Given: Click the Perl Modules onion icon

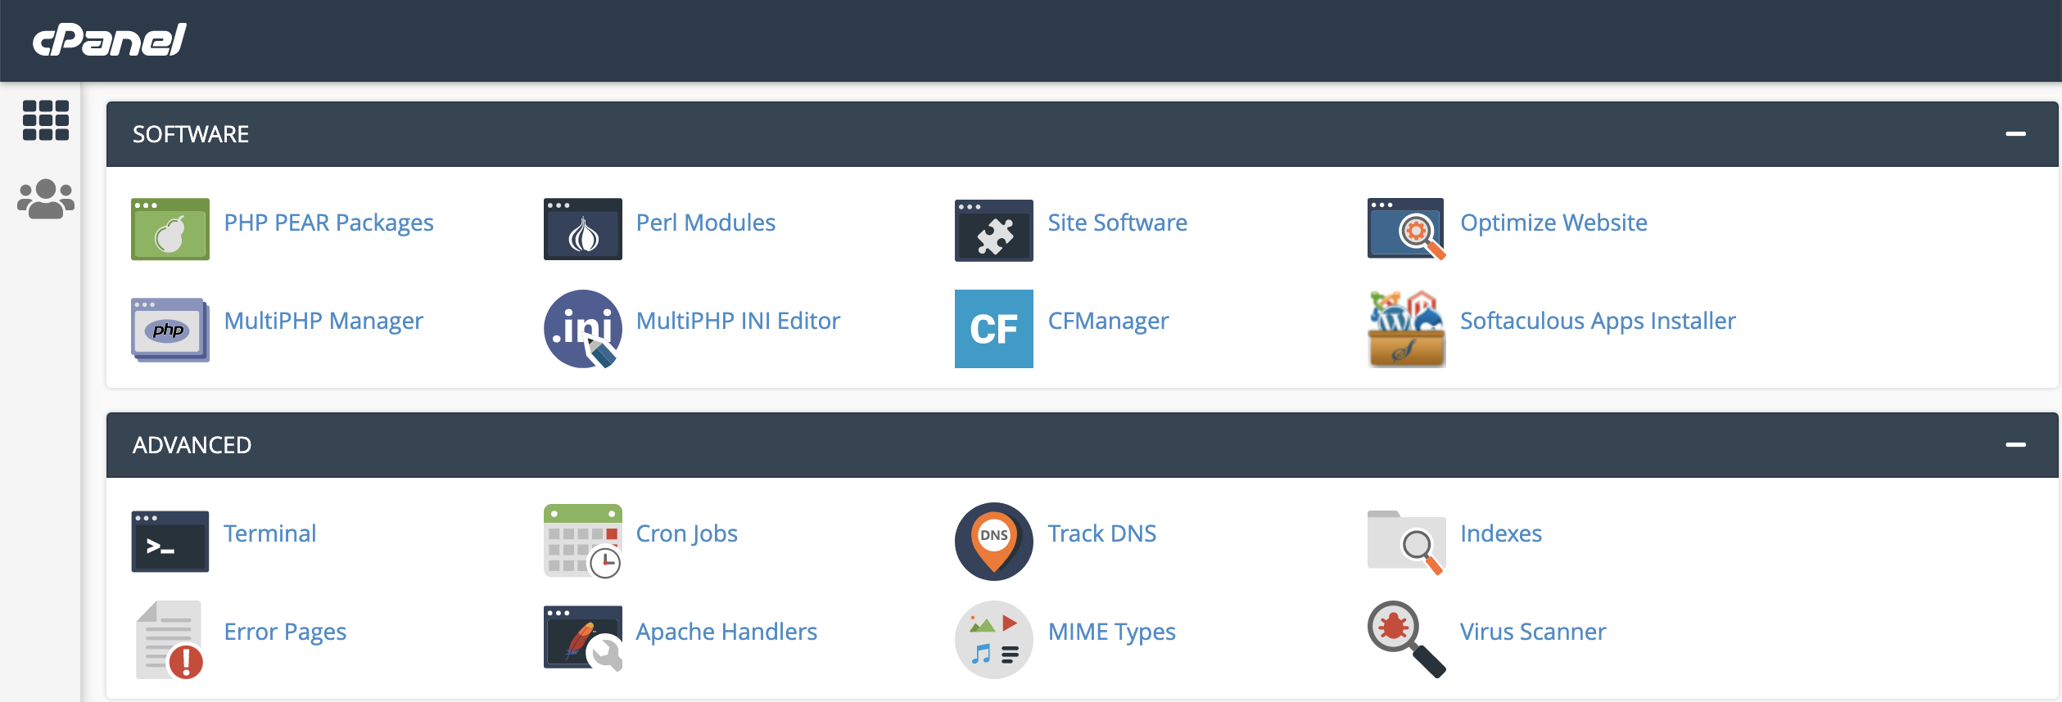Looking at the screenshot, I should click(x=583, y=229).
